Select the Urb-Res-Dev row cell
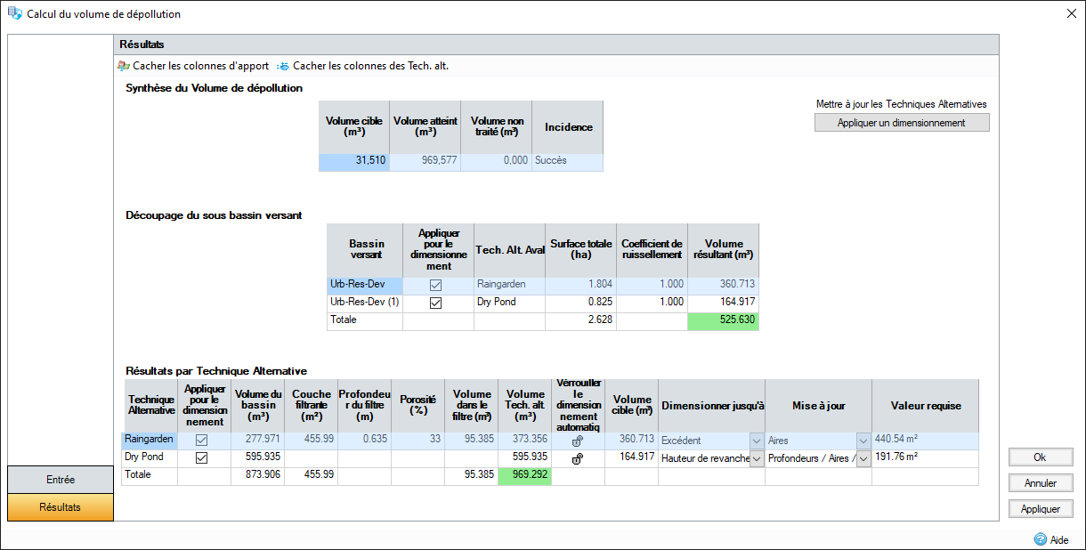This screenshot has height=550, width=1086. [365, 285]
